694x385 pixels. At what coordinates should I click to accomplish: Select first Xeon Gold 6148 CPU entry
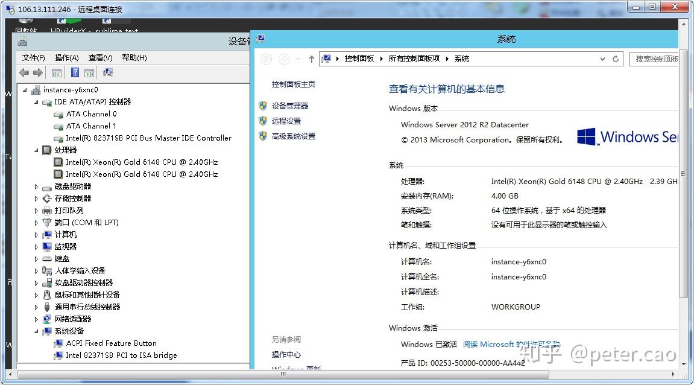pos(142,162)
